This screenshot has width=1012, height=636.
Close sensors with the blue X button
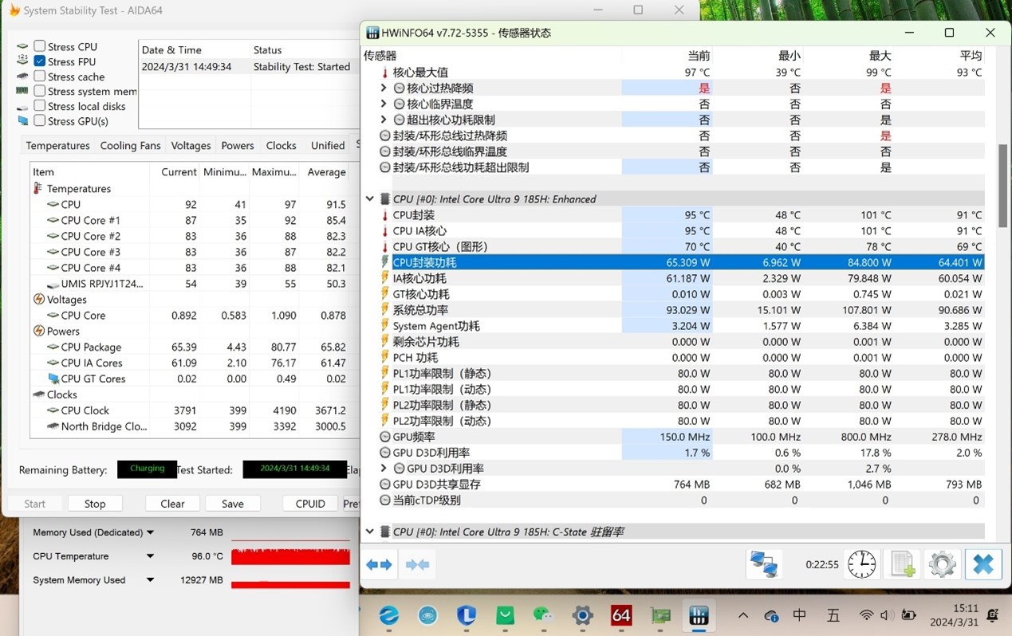tap(983, 564)
